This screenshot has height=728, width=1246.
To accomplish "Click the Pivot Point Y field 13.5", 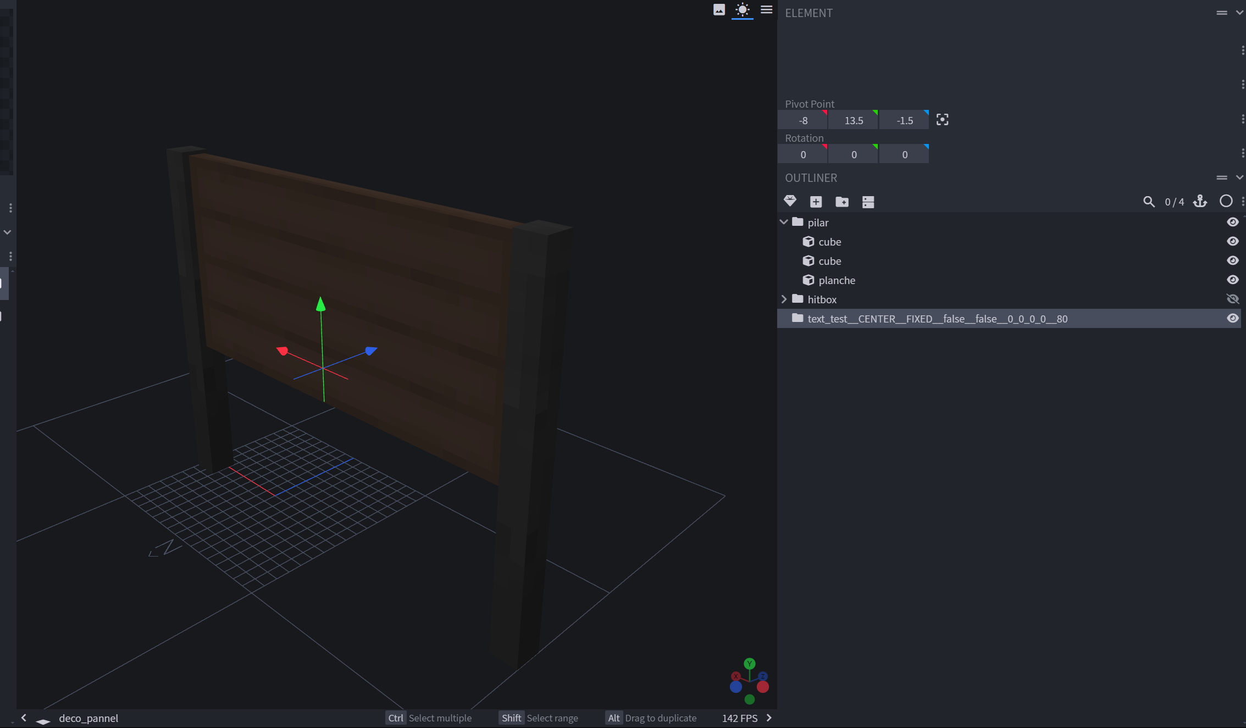I will pyautogui.click(x=854, y=120).
